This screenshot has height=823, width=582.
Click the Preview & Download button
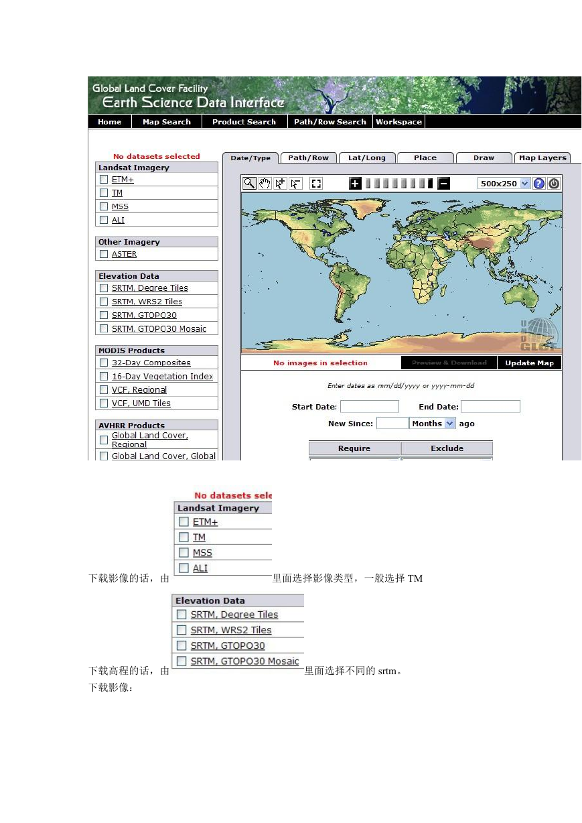[x=449, y=363]
